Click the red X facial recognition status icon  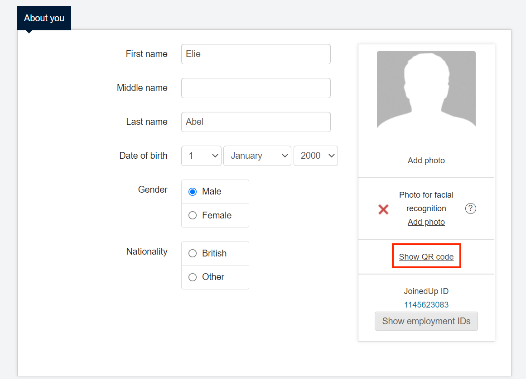coord(383,209)
